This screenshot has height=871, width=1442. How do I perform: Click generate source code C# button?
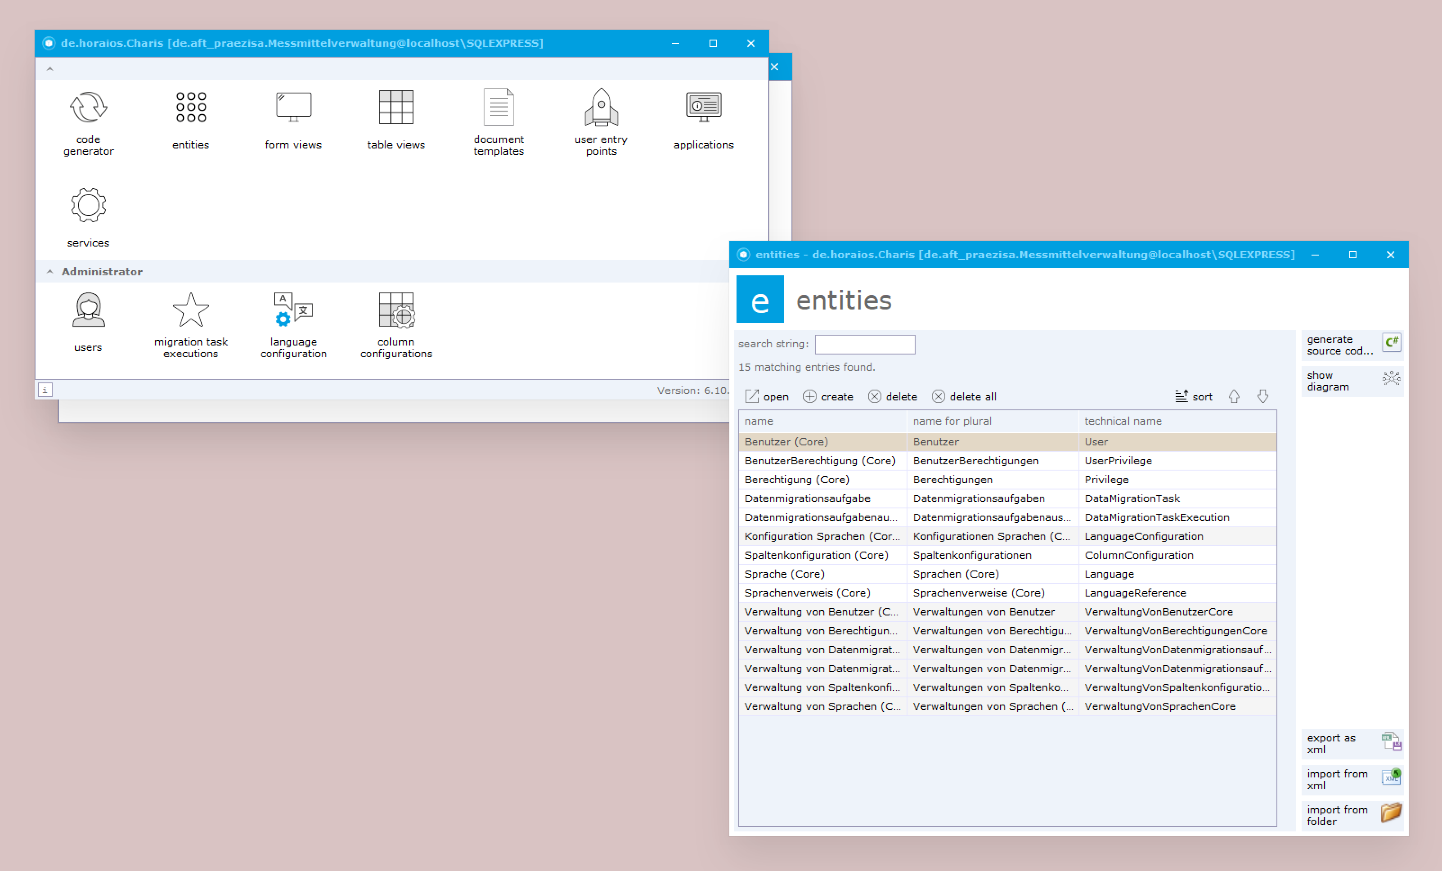[x=1352, y=345]
